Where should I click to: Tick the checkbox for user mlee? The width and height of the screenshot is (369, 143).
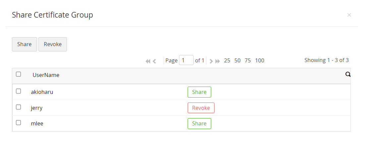pos(19,123)
